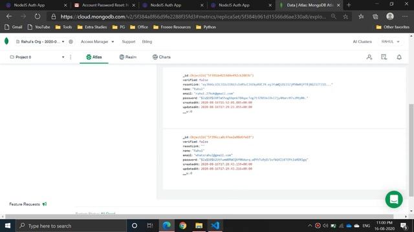The height and width of the screenshot is (232, 414).
Task: Open Other favorites folder
Action: (x=393, y=27)
